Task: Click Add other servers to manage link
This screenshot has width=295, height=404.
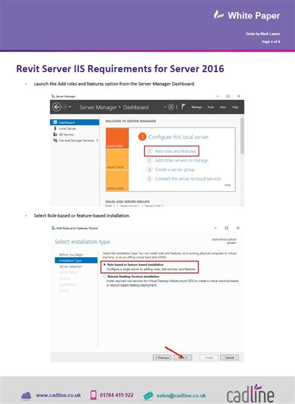Action: pyautogui.click(x=181, y=161)
